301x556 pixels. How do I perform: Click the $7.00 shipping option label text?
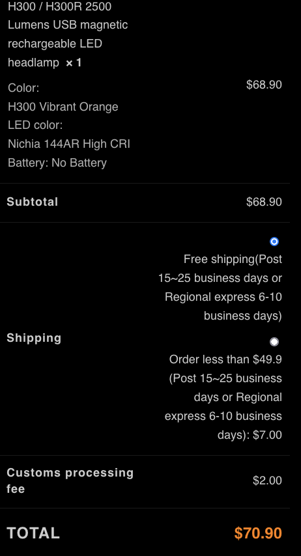[223, 396]
